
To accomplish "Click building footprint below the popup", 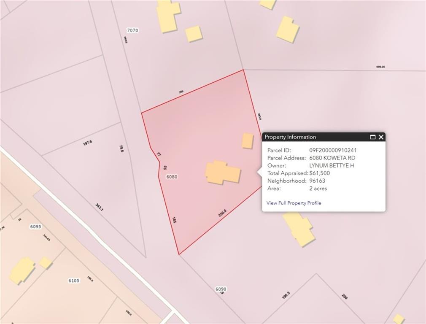I will click(299, 228).
